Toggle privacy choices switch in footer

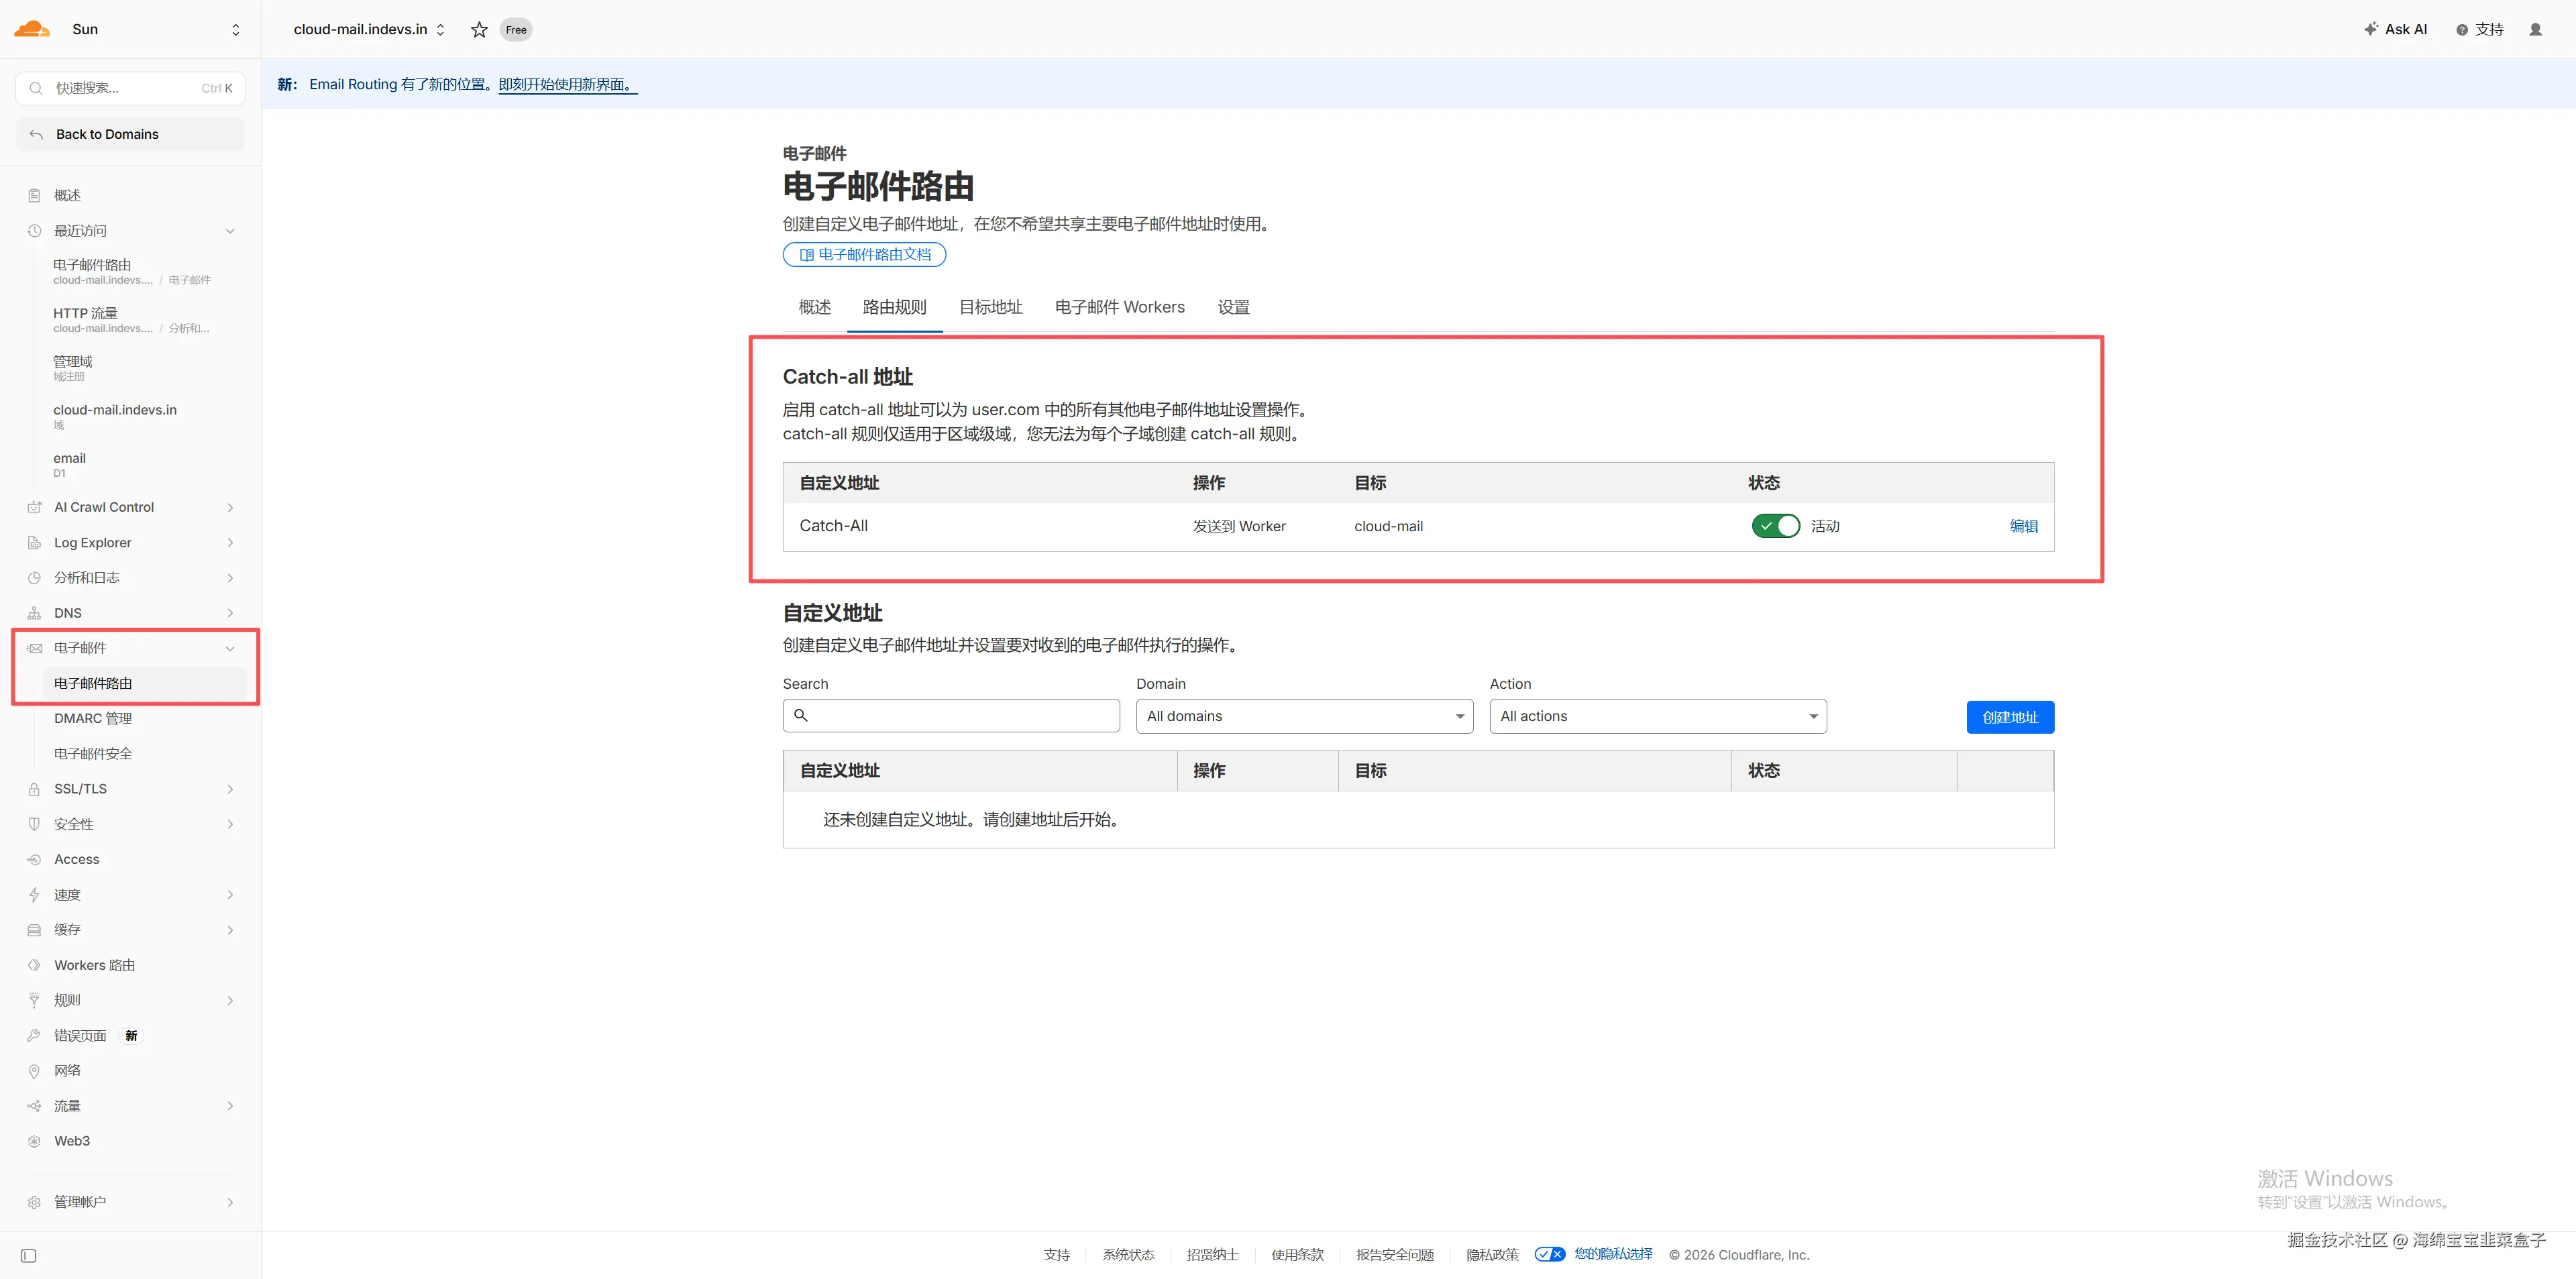(x=1549, y=1254)
